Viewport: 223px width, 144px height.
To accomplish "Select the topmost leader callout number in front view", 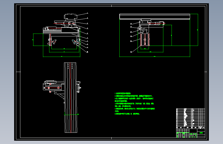I will 87,13.
